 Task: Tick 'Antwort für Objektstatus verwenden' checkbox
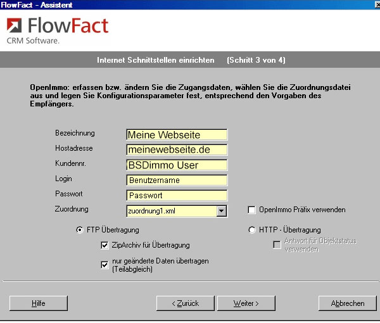(x=277, y=244)
